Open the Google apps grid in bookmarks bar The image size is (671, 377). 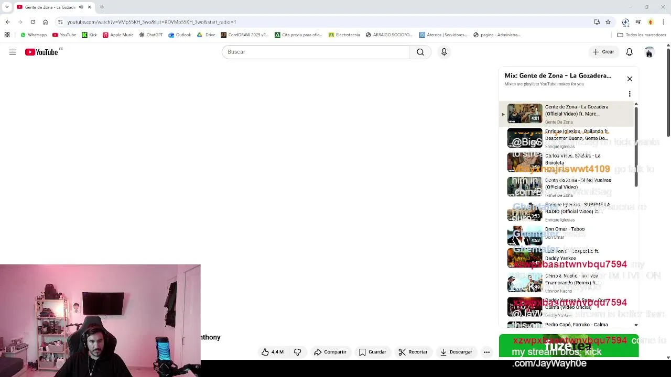click(7, 35)
